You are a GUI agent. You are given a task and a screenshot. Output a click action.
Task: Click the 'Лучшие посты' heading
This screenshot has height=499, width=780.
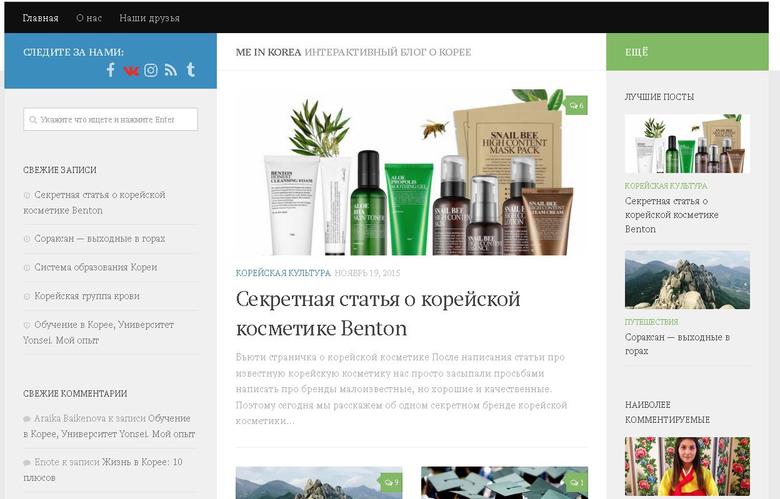659,97
